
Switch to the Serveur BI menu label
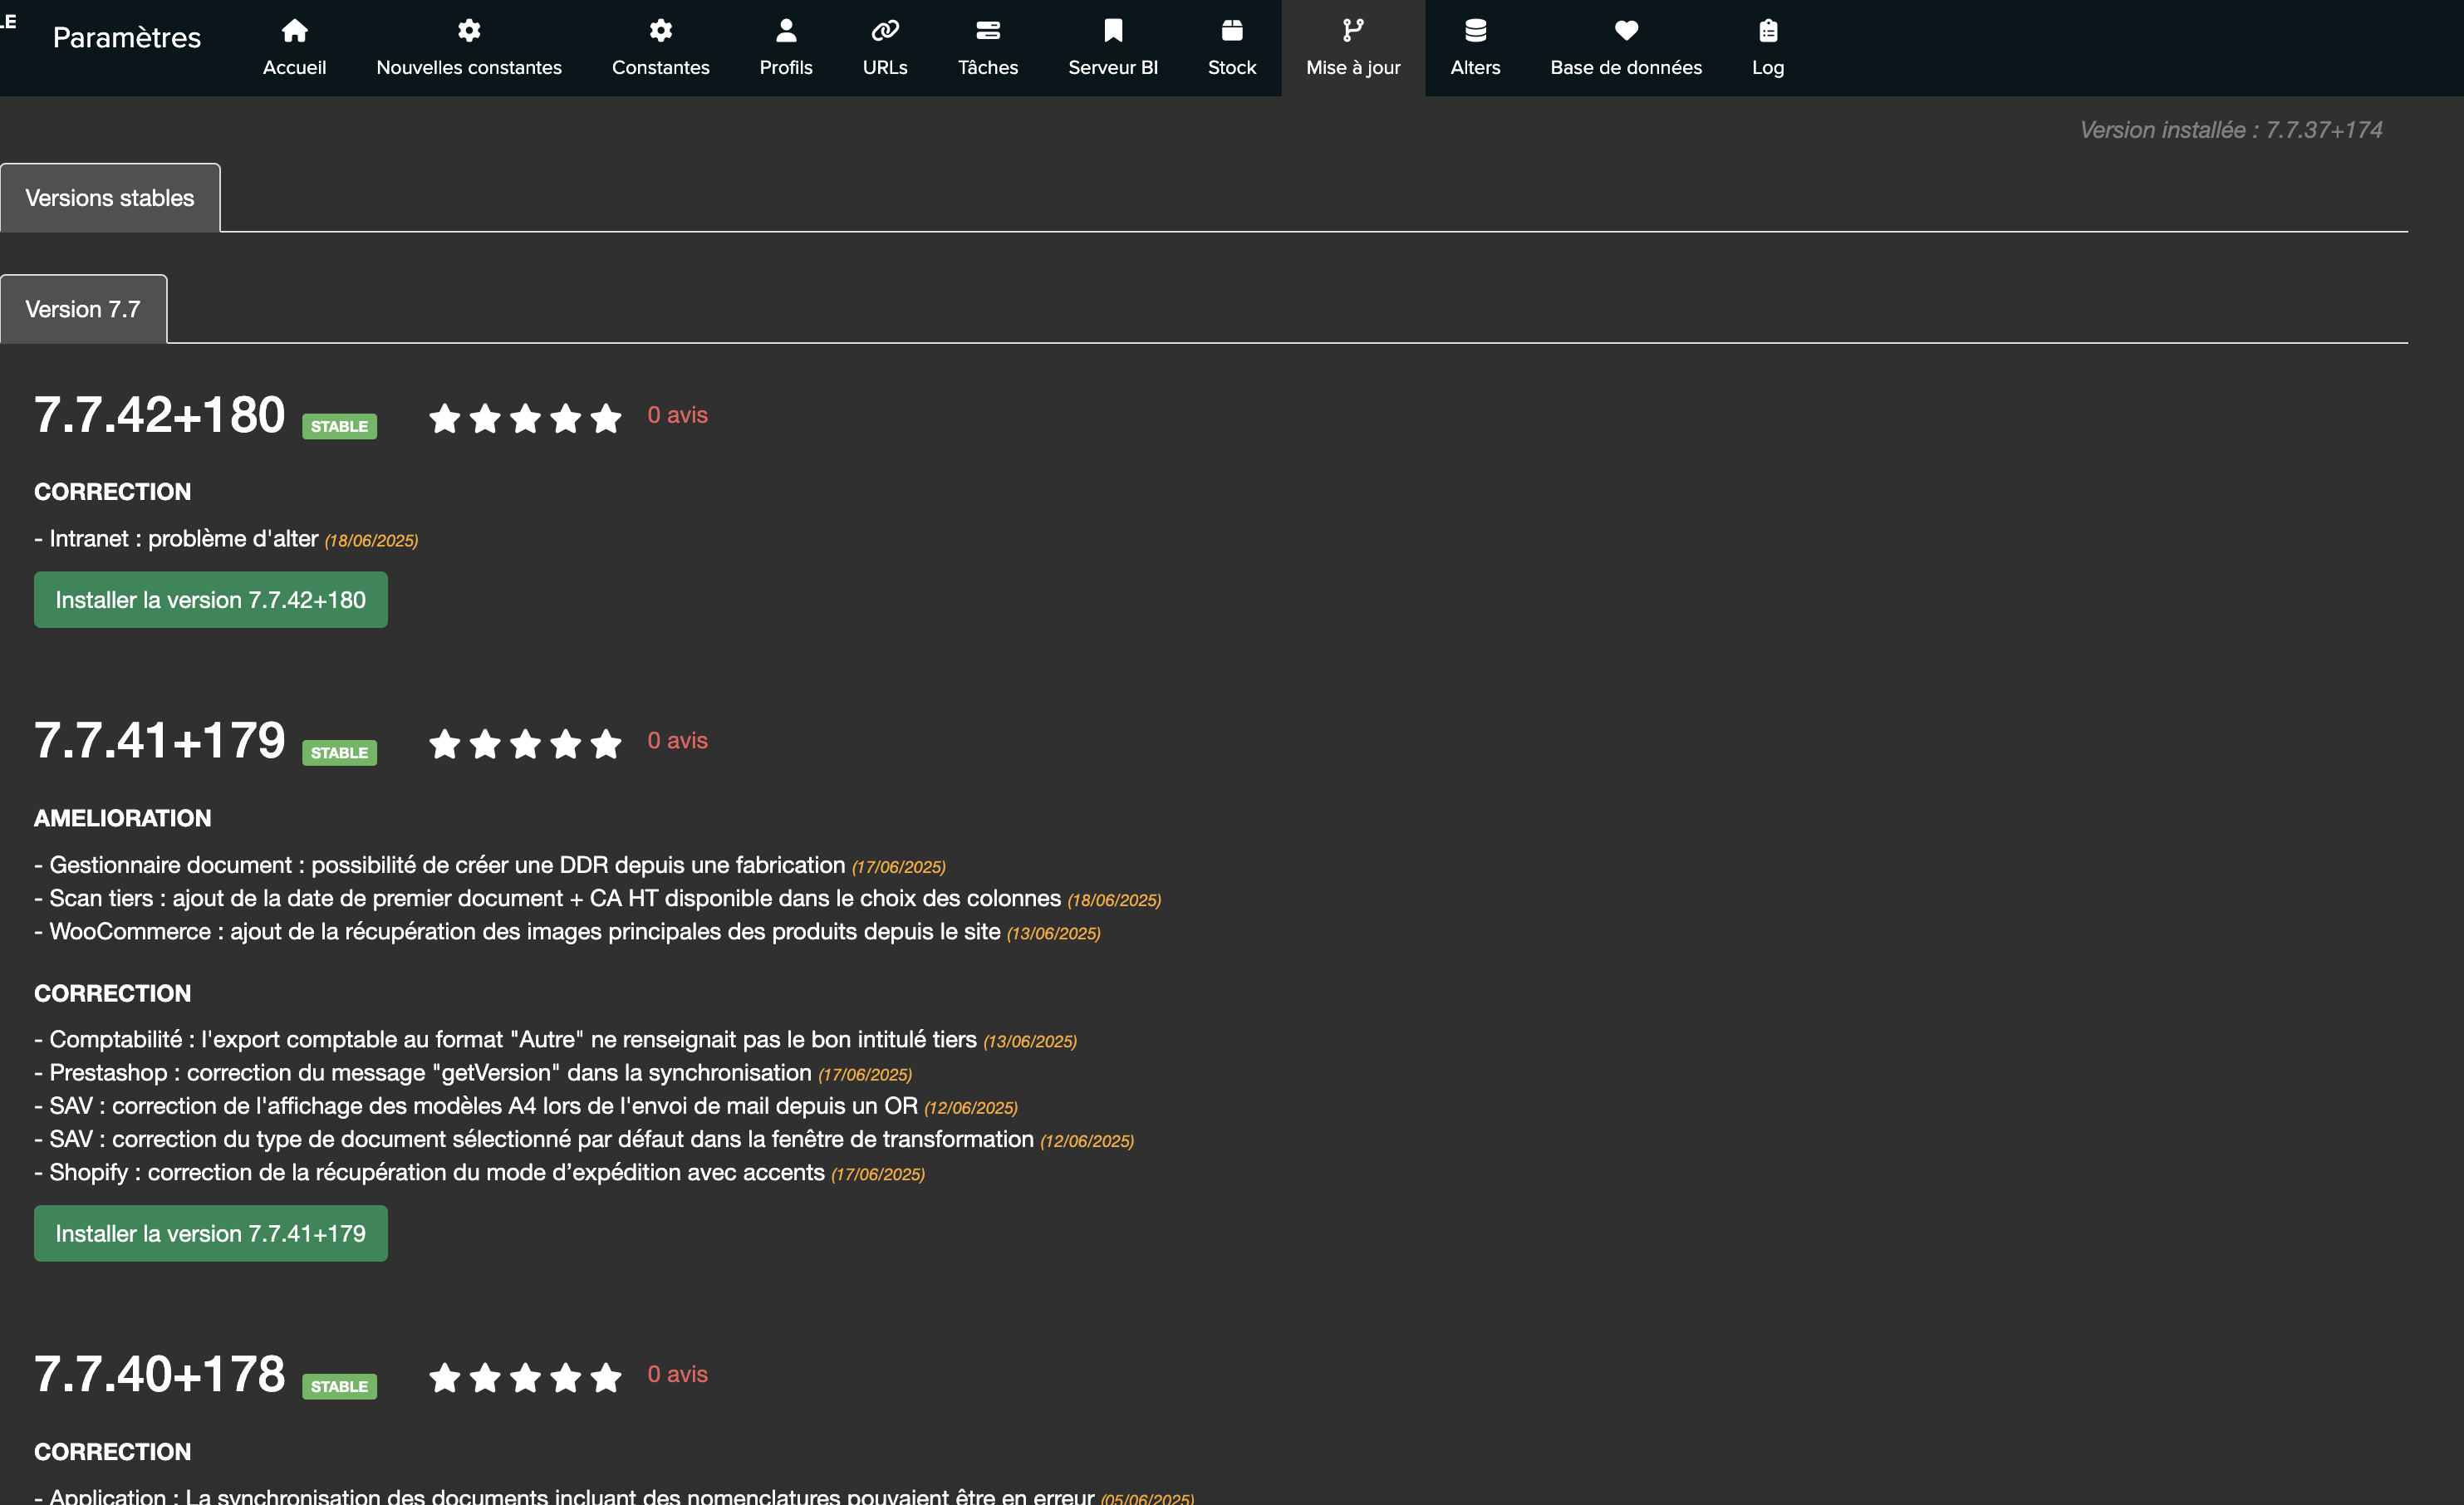(x=1113, y=67)
